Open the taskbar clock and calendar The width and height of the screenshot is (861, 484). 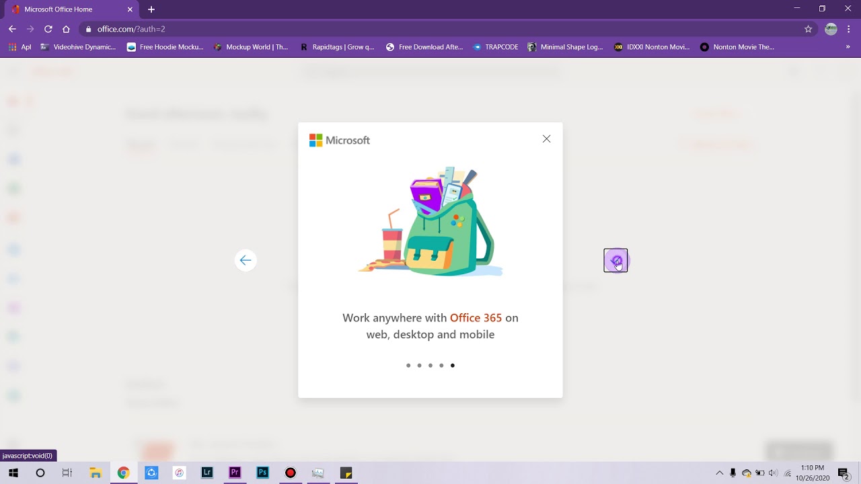point(813,473)
